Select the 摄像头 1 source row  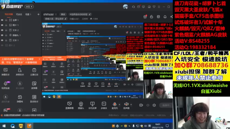point(20,35)
